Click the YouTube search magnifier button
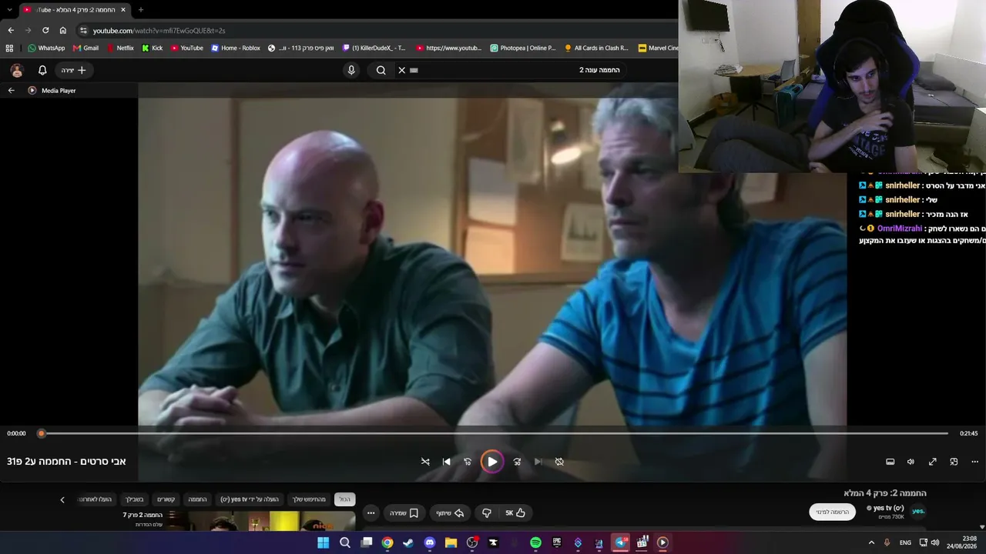Viewport: 986px width, 554px height. [381, 70]
